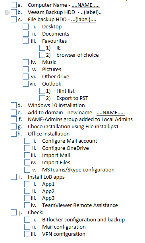Image resolution: width=145 pixels, height=243 pixels.
Task: Click the 'Hint list' text
Action: (65, 91)
